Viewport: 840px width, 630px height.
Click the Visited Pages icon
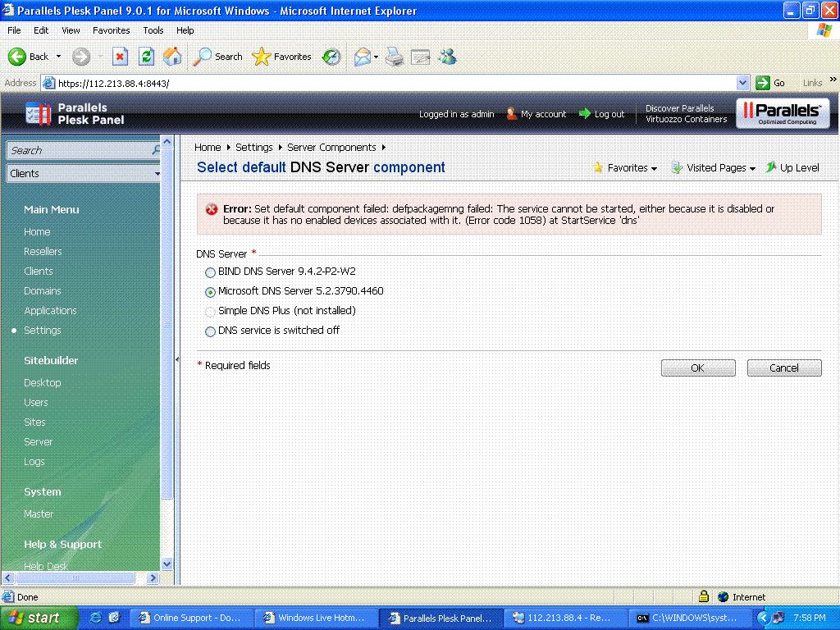click(x=677, y=167)
